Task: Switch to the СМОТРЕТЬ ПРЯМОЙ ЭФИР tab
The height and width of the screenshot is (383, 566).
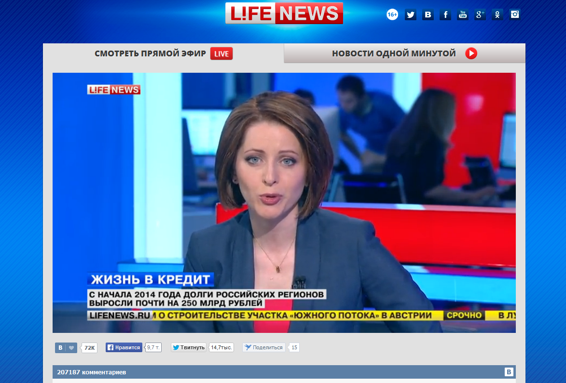Action: 164,53
